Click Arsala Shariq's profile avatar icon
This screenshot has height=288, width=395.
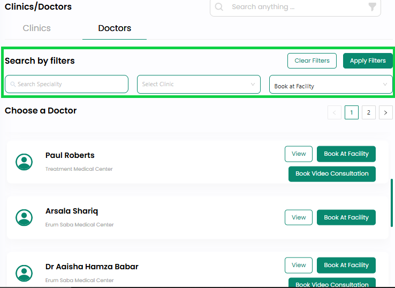point(24,218)
